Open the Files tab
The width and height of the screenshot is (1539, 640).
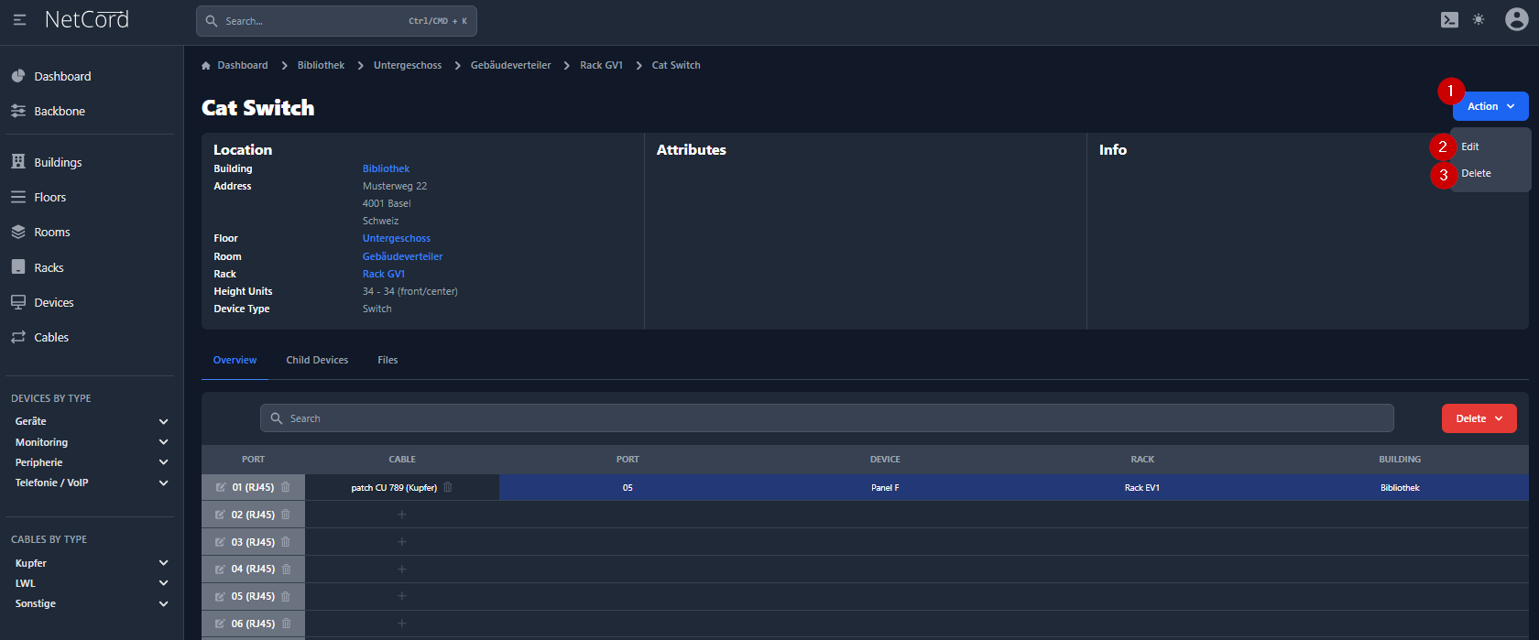[x=387, y=361]
